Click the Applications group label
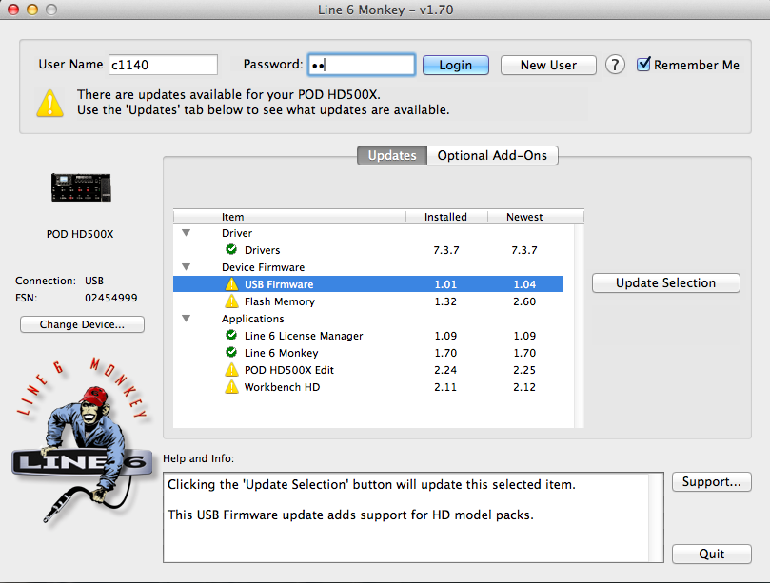This screenshot has height=583, width=770. [x=253, y=319]
